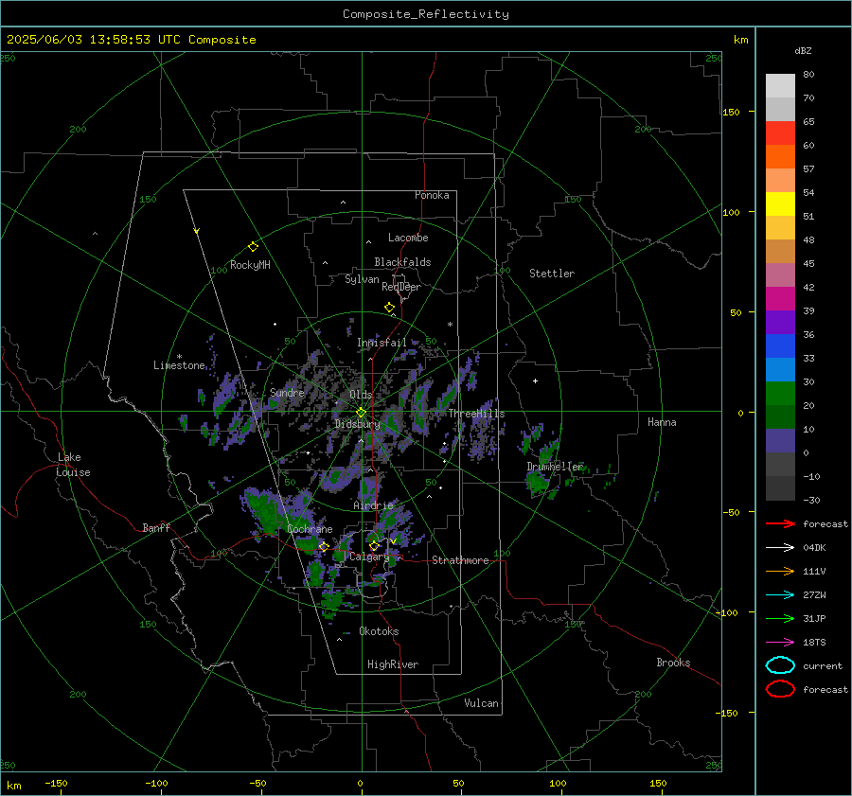Pick the yellow 51–54 dBZ color swatch
This screenshot has height=796, width=852.
[x=780, y=204]
